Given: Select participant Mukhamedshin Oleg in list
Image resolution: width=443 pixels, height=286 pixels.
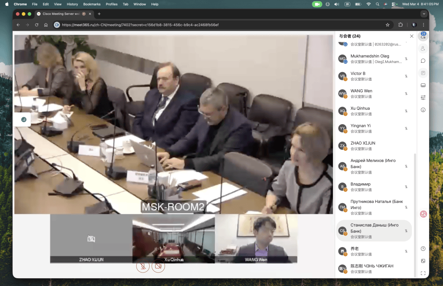Looking at the screenshot, I should pyautogui.click(x=373, y=59).
